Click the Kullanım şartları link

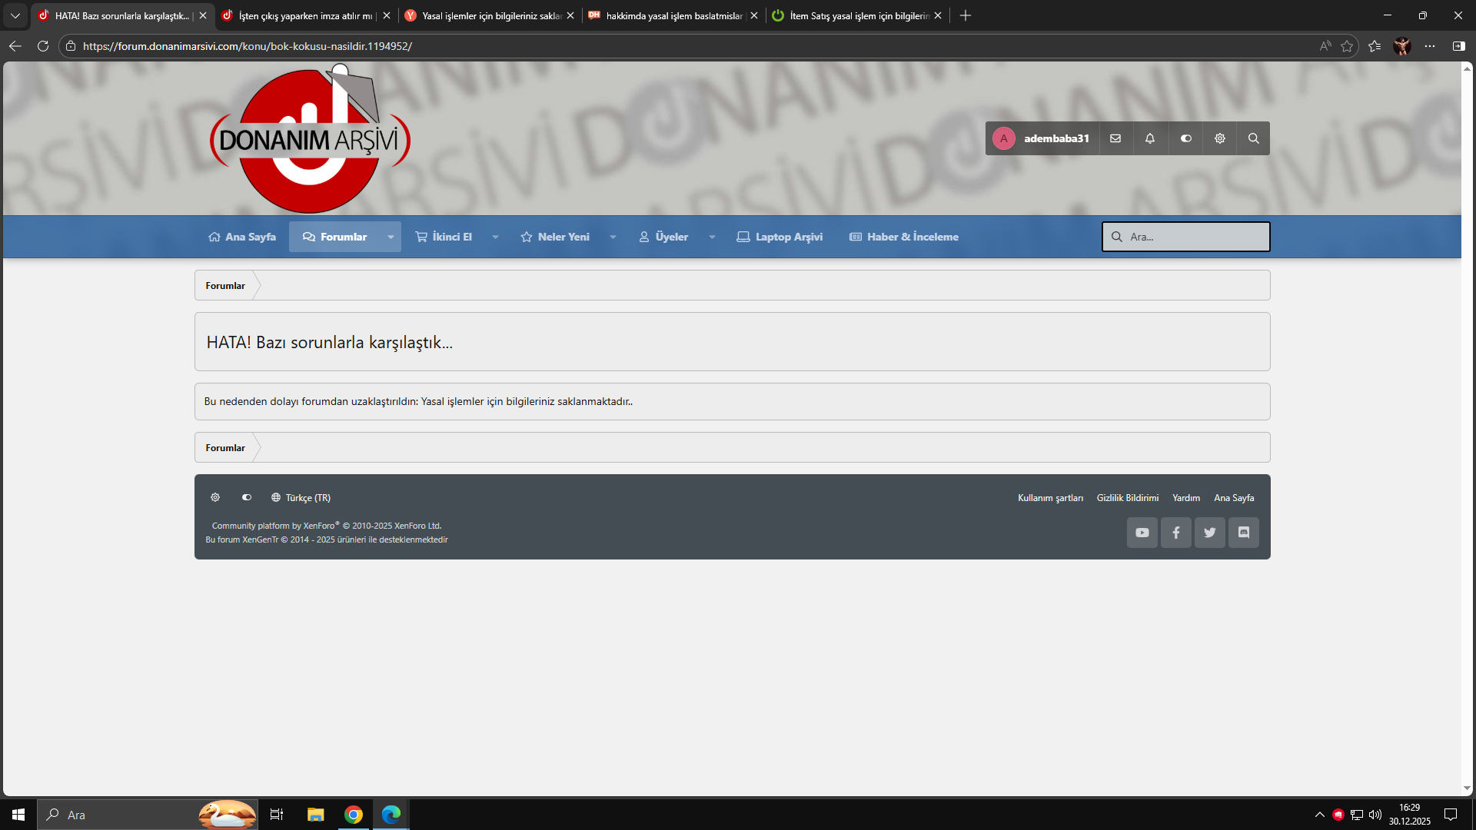tap(1050, 498)
